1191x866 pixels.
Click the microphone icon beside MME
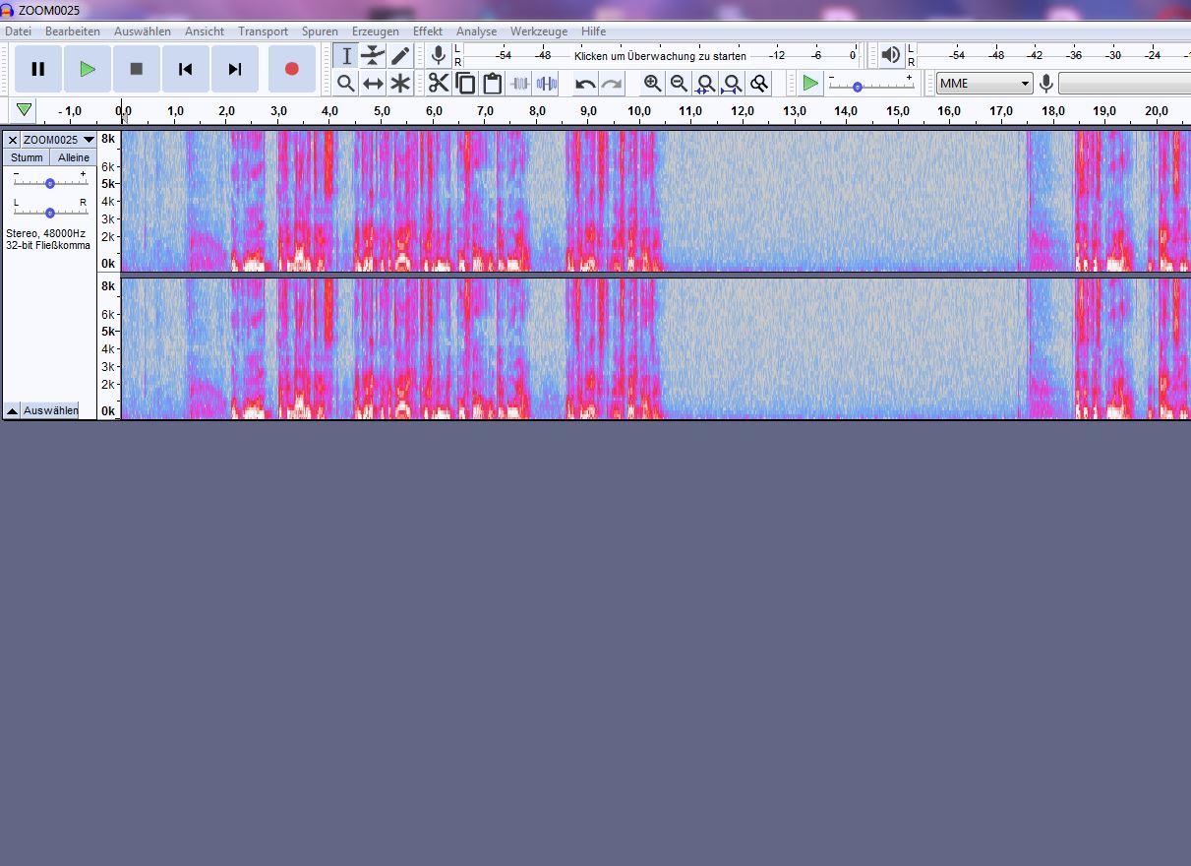pos(1046,84)
